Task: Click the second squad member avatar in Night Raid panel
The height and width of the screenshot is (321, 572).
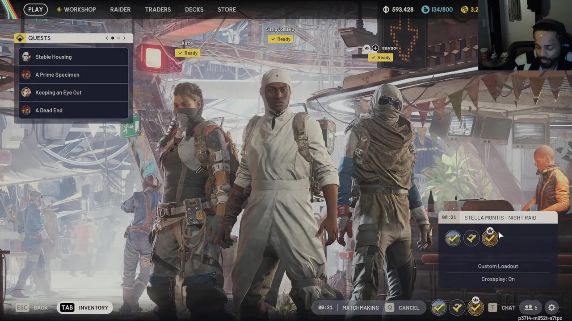Action: pos(471,238)
